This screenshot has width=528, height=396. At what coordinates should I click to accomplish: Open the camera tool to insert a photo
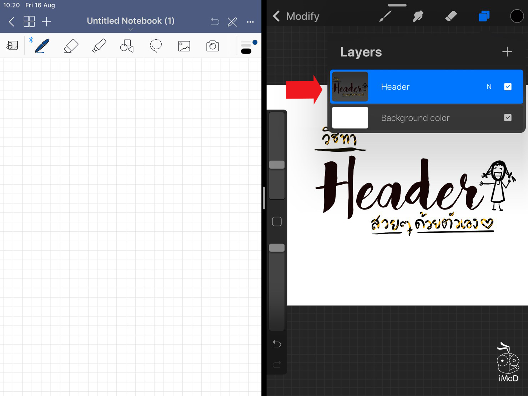coord(212,46)
